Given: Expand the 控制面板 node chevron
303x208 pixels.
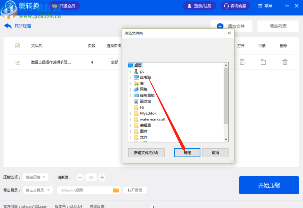Looking at the screenshot, I should pos(130,95).
